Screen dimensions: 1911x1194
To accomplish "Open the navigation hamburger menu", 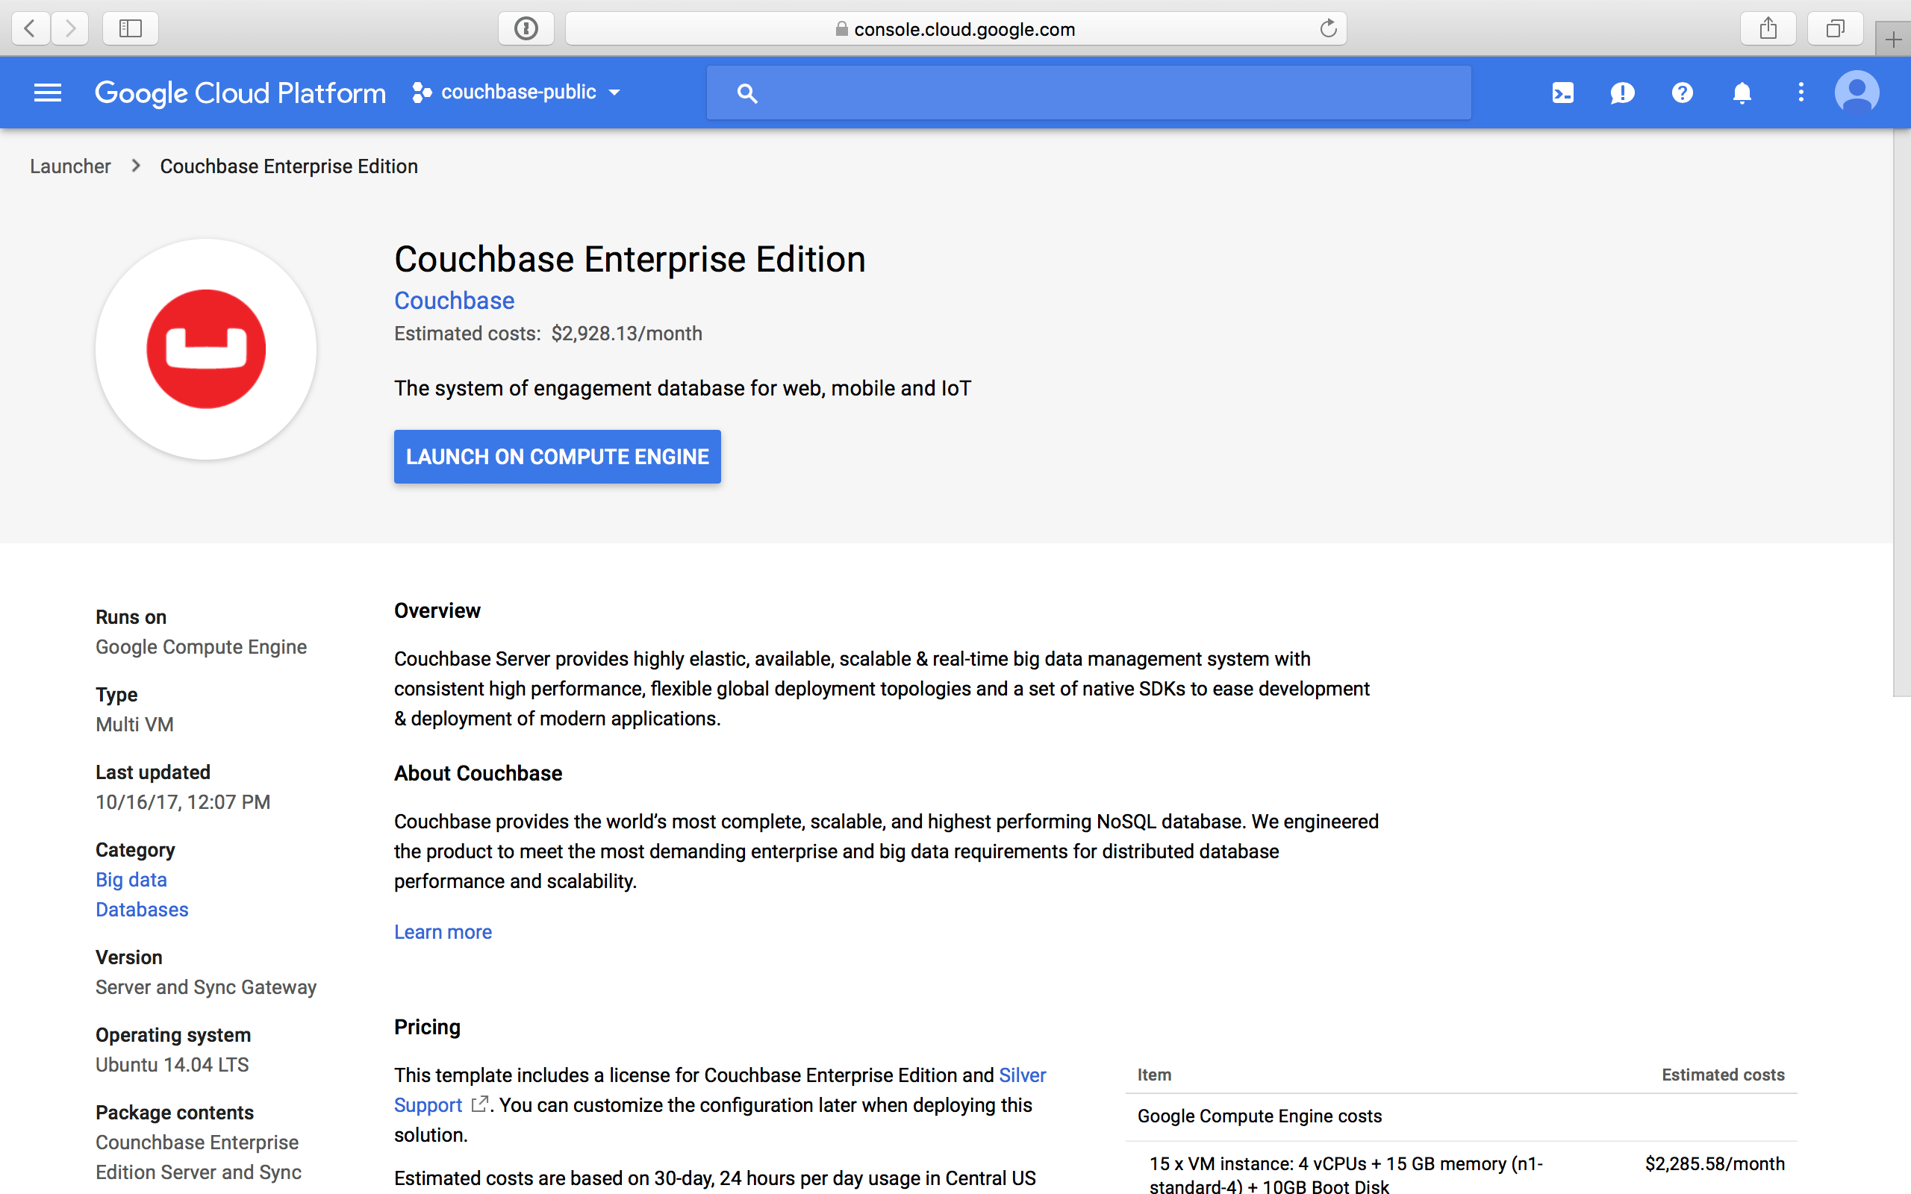I will pyautogui.click(x=47, y=93).
